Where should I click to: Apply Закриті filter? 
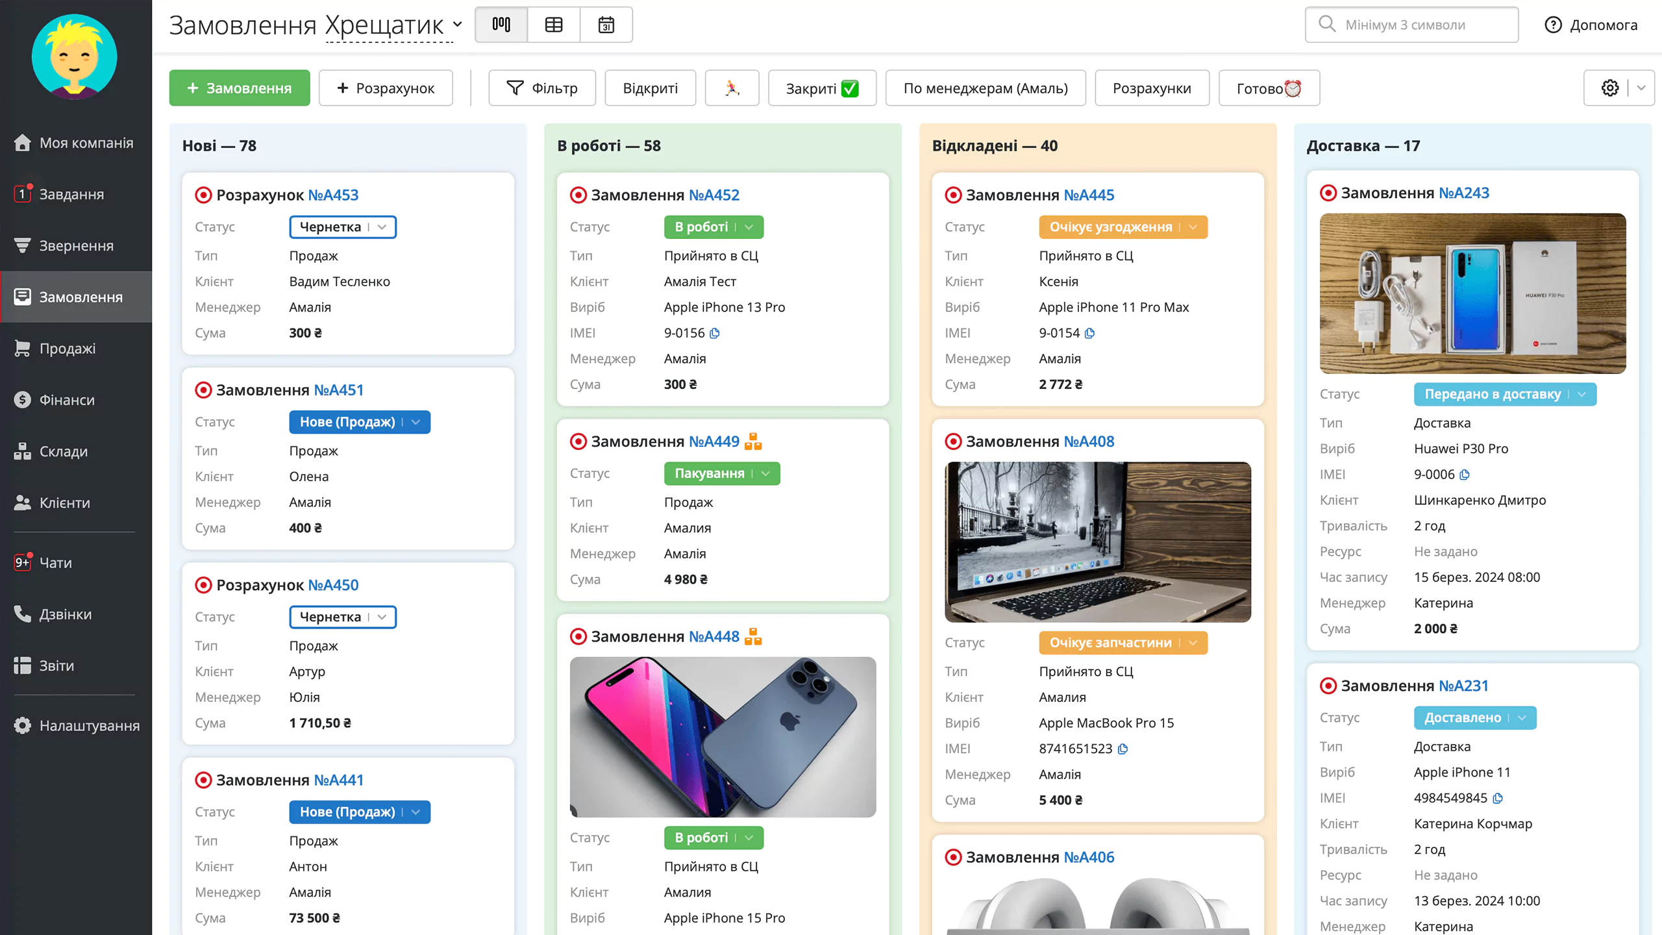tap(822, 88)
